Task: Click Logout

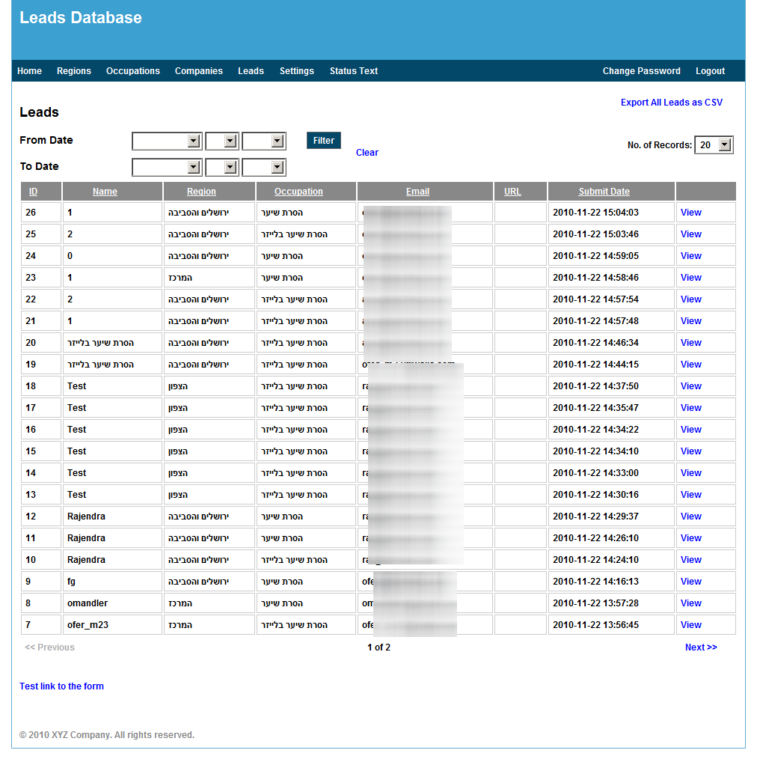Action: [x=709, y=71]
